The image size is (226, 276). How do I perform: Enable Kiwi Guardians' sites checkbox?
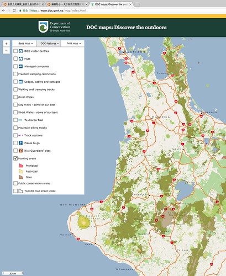[15, 151]
